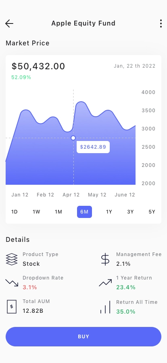Click the 4000 y-axis label
The image size is (167, 363).
click(148, 92)
